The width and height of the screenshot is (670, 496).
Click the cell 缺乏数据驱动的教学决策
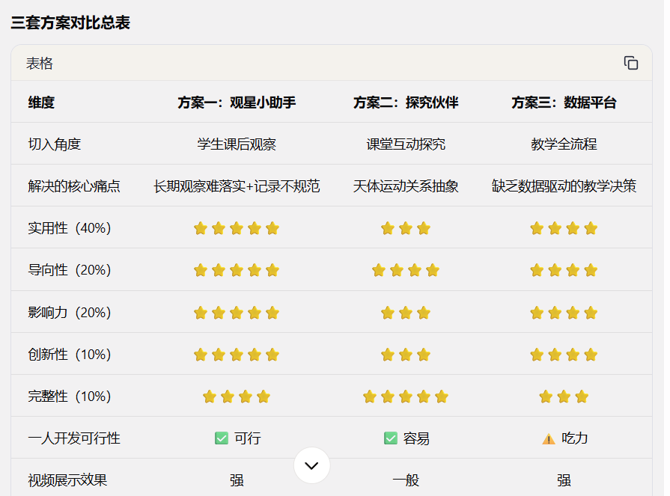(564, 186)
